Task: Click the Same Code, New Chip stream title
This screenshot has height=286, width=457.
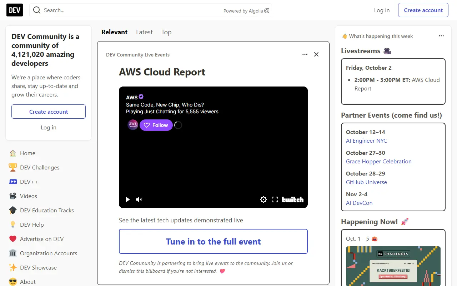Action: point(165,105)
